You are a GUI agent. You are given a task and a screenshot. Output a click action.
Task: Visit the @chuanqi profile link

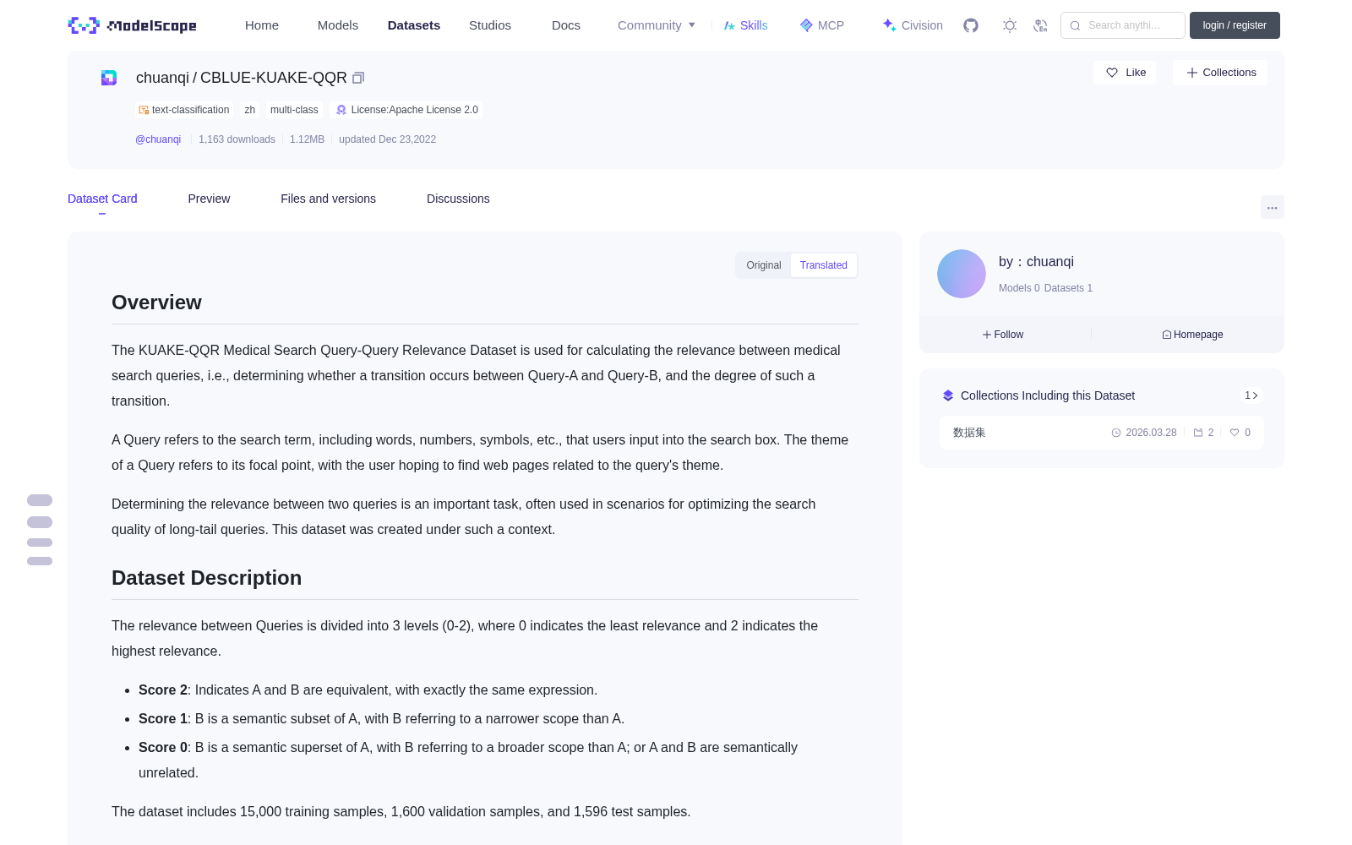pyautogui.click(x=158, y=139)
